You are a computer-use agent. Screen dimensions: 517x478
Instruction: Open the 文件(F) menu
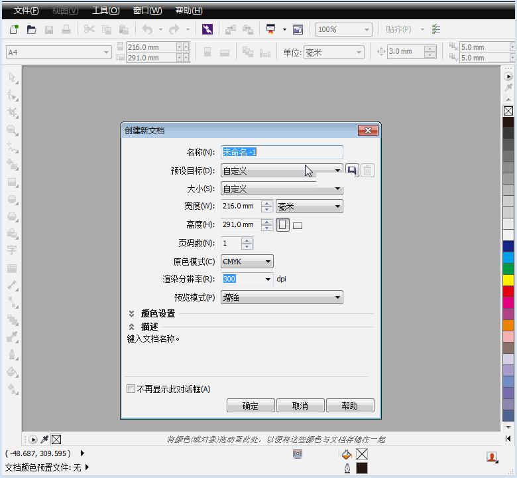[x=26, y=11]
